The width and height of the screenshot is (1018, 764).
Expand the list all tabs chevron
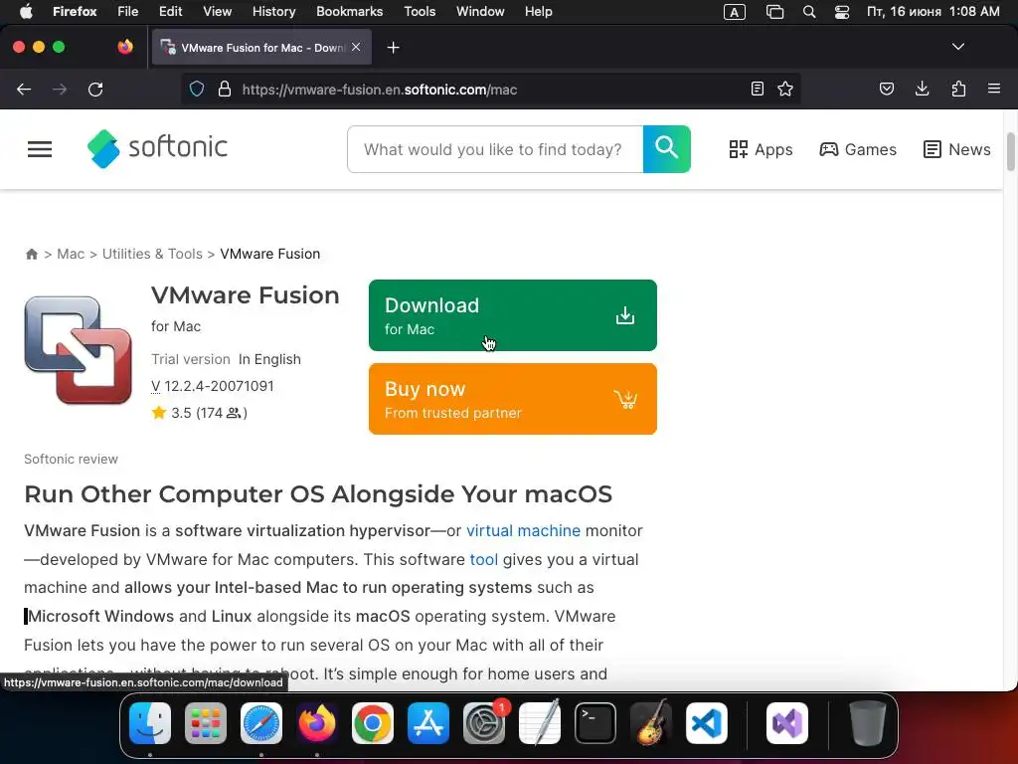click(957, 47)
